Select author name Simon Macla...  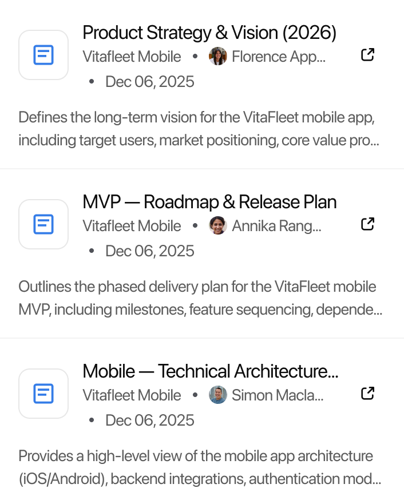tap(278, 395)
